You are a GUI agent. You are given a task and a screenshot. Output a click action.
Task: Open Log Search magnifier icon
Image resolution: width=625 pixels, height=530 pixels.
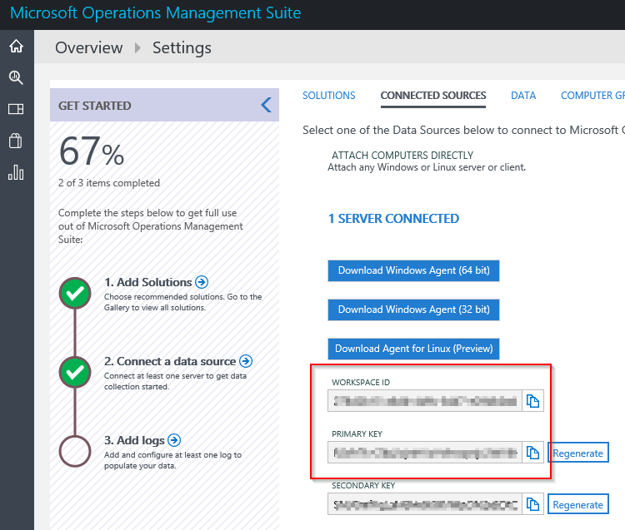pos(16,77)
